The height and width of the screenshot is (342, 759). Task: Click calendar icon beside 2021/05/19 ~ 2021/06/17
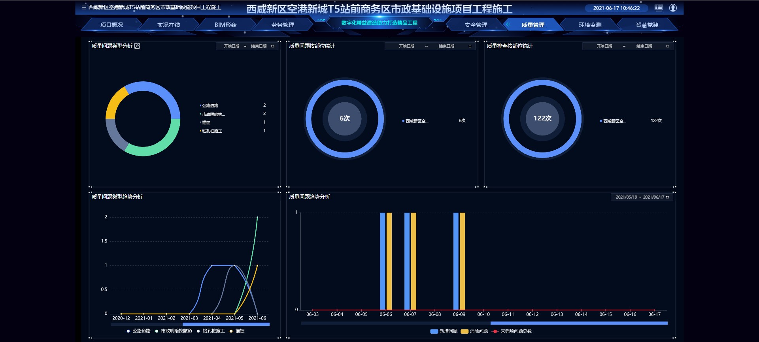click(668, 197)
